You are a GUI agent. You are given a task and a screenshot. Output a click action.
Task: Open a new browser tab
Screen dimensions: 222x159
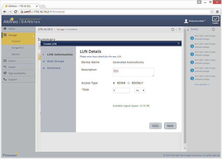tap(43, 6)
